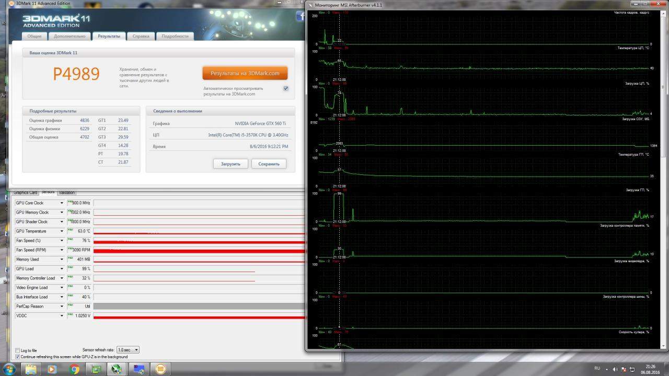
Task: Toggle Continue refreshing in background checkbox
Action: pos(18,357)
